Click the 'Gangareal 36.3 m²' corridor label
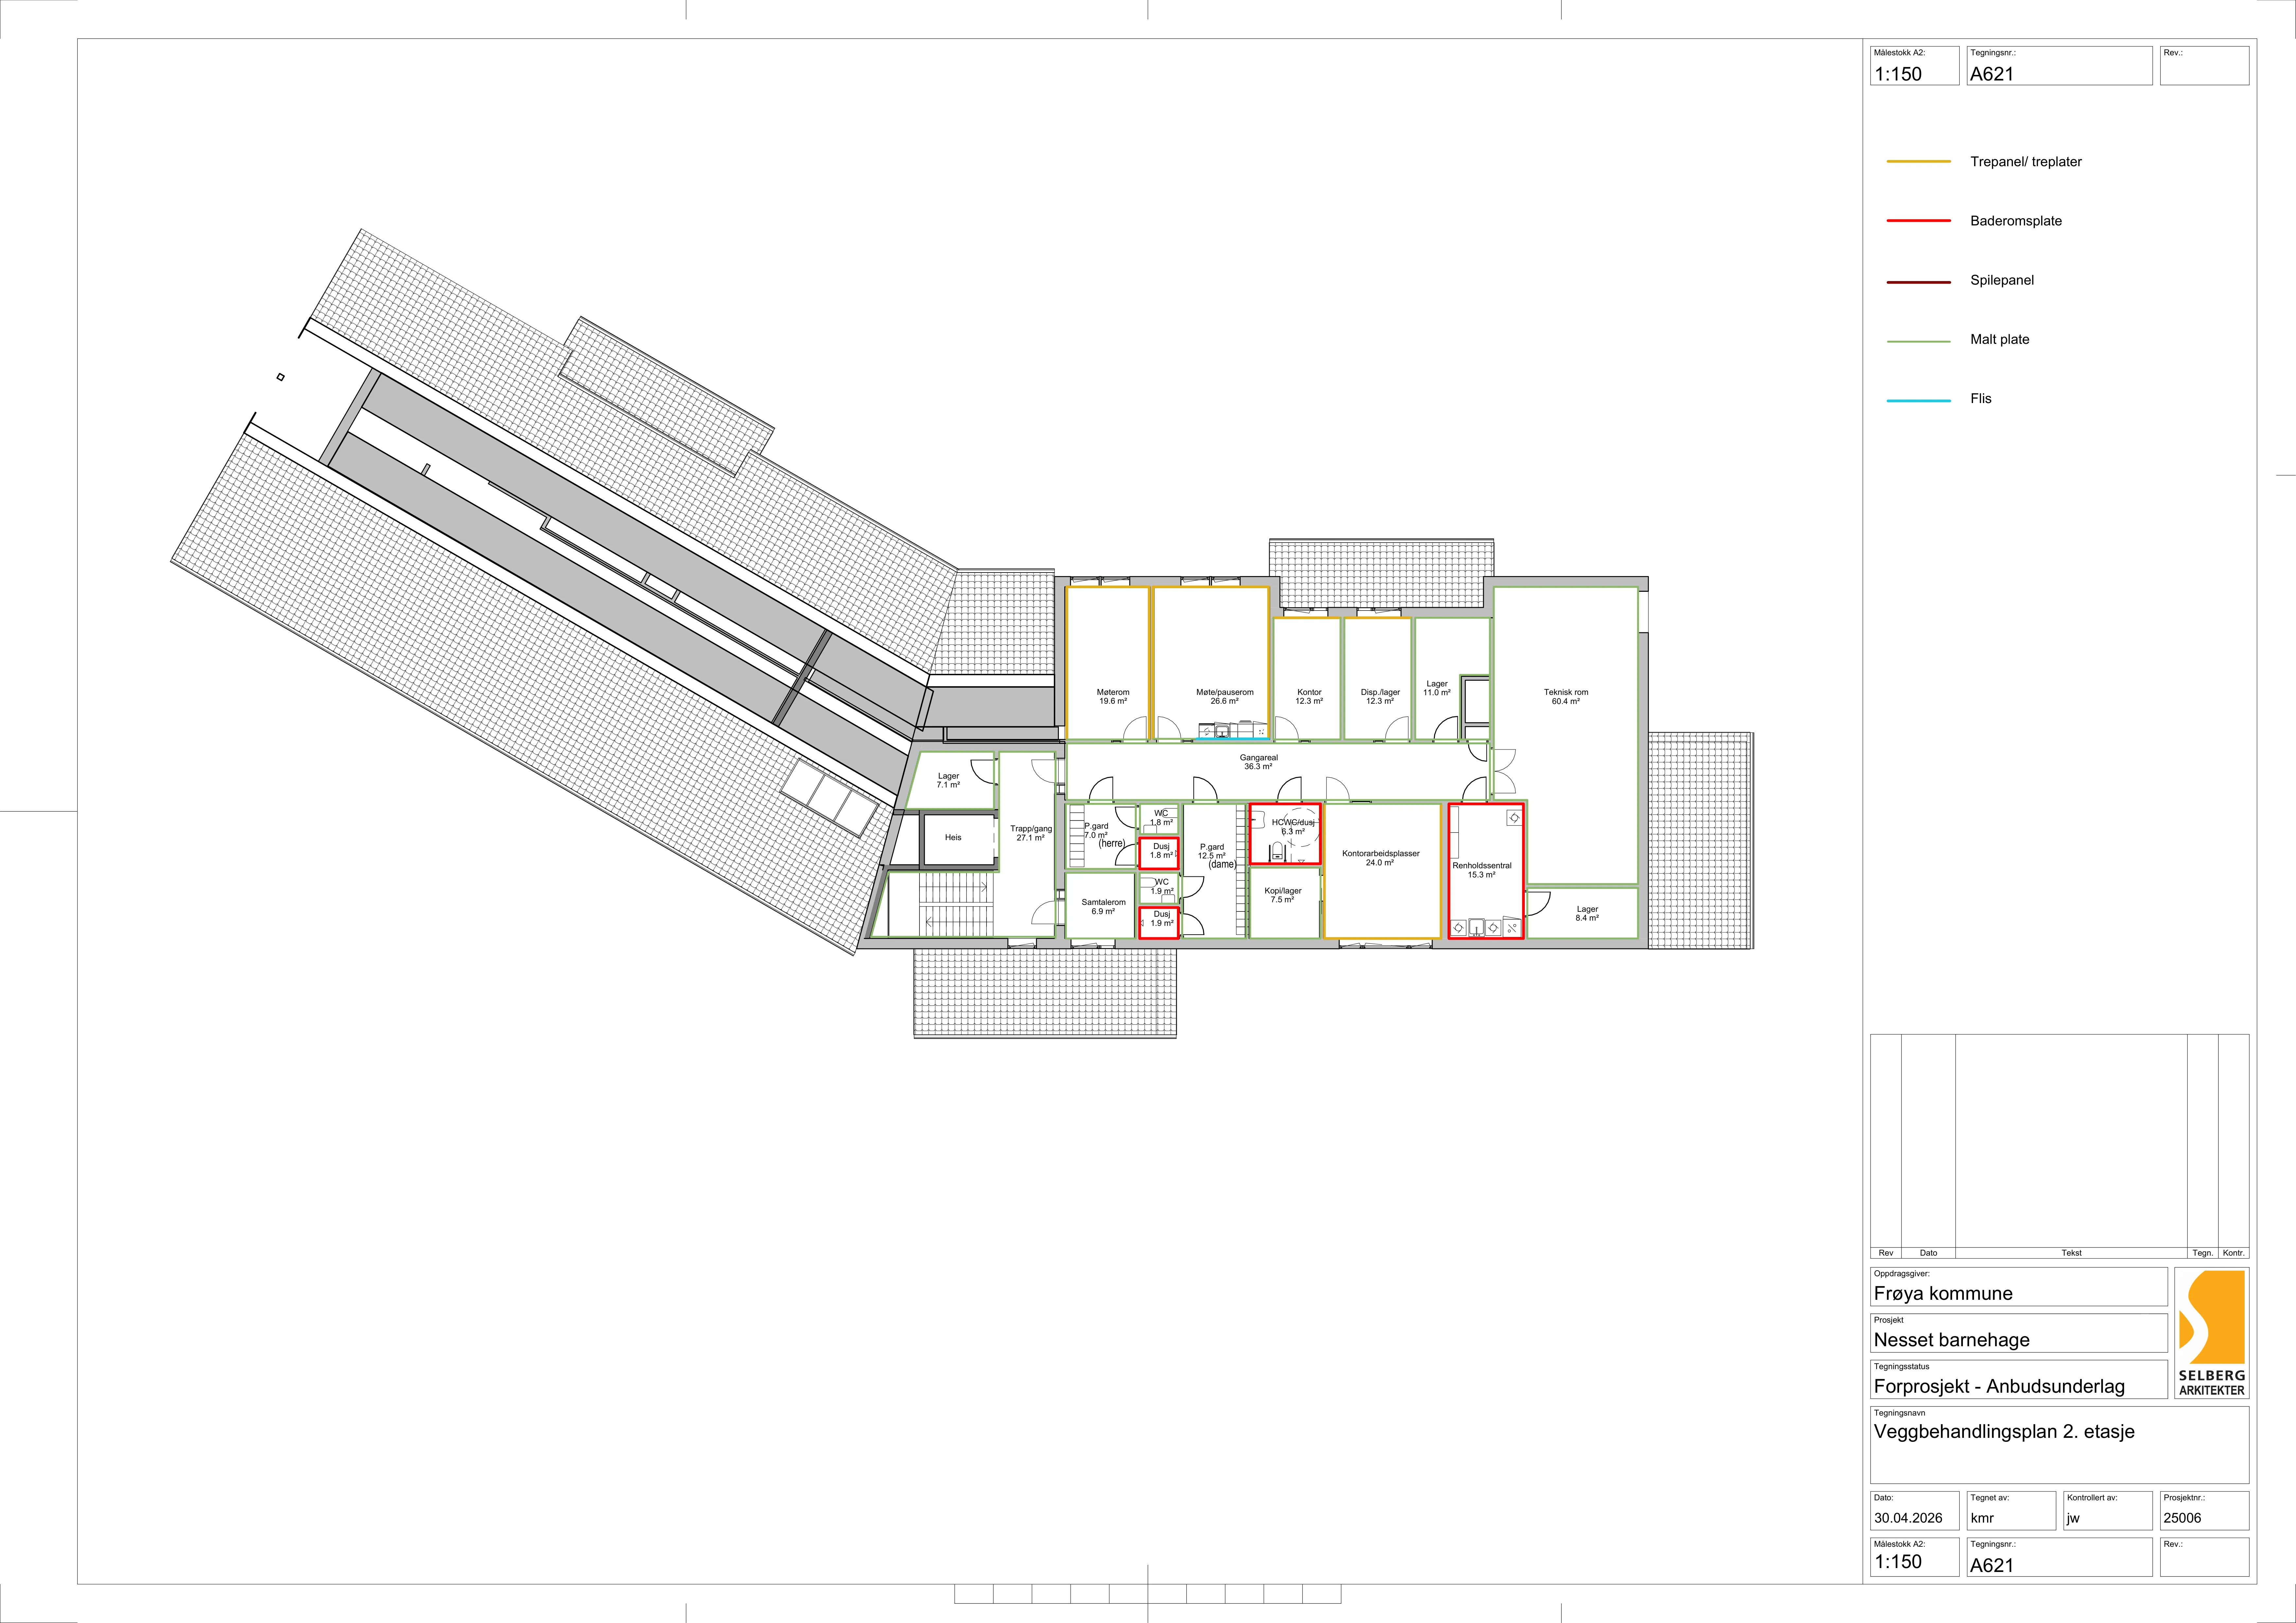The width and height of the screenshot is (2296, 1623). point(1259,762)
